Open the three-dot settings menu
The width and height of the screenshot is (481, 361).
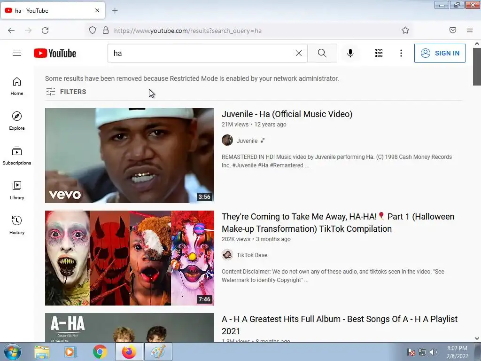tap(401, 53)
